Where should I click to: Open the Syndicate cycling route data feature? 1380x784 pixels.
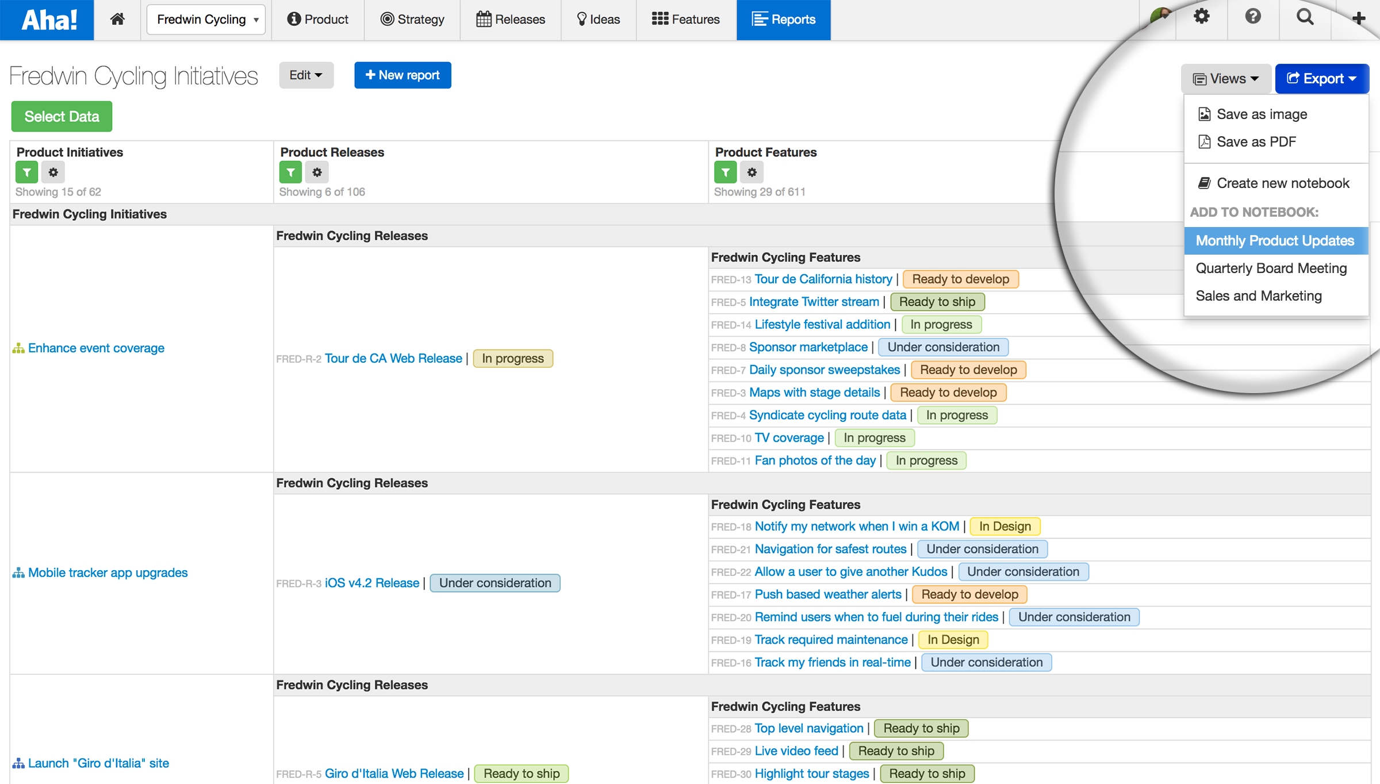click(827, 416)
